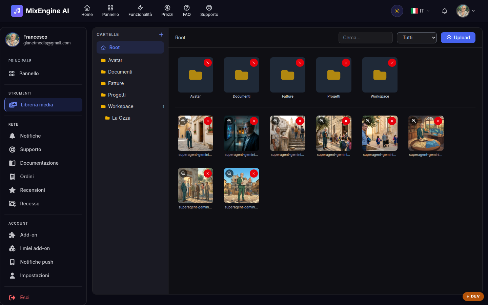This screenshot has width=488, height=305.
Task: Open the Documenti folder tile
Action: (x=242, y=75)
